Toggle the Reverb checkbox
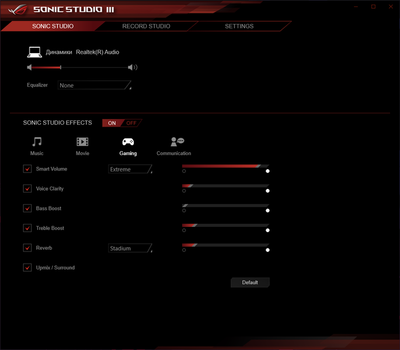Viewport: 400px width, 350px height. [x=27, y=248]
